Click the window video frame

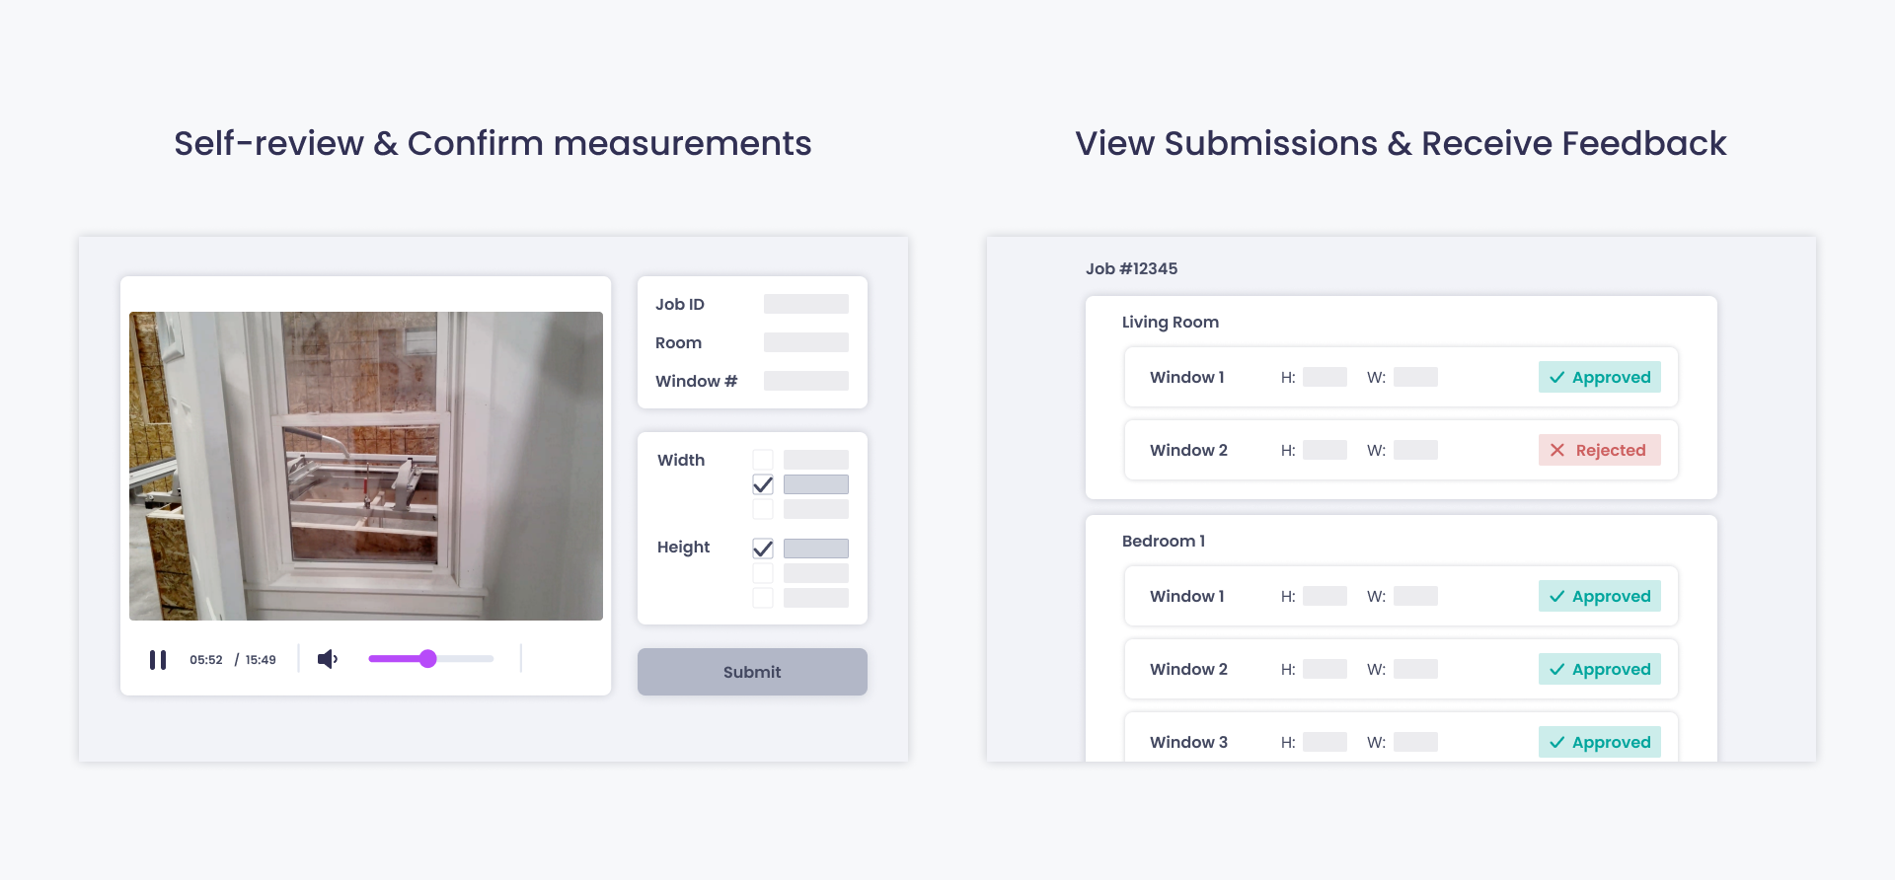365,466
